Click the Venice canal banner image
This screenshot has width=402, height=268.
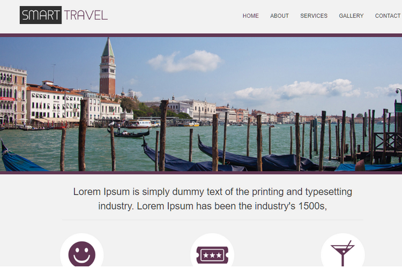pyautogui.click(x=201, y=104)
